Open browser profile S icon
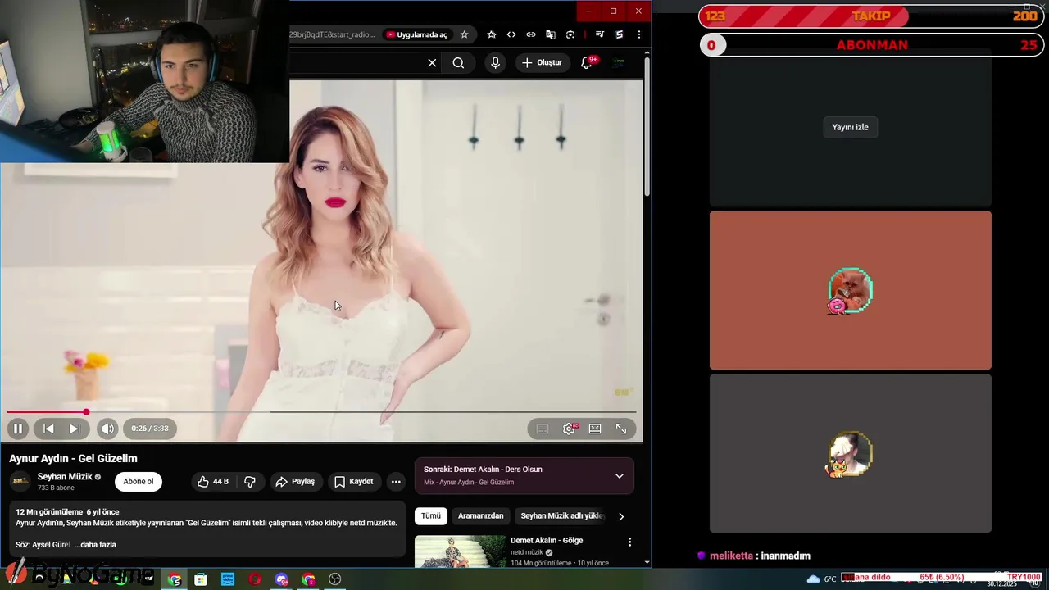The width and height of the screenshot is (1049, 590). (619, 34)
